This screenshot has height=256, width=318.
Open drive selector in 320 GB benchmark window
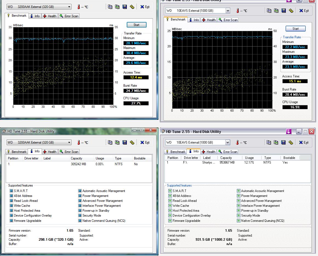[39, 7]
